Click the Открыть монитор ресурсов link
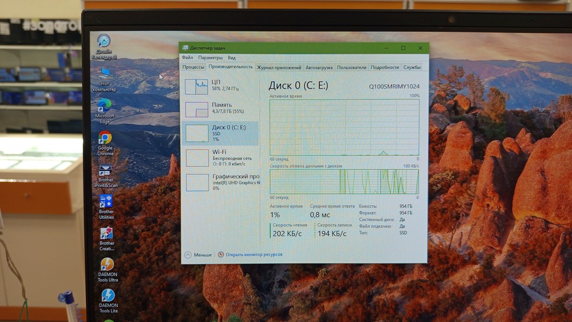This screenshot has height=322, width=572. click(253, 255)
